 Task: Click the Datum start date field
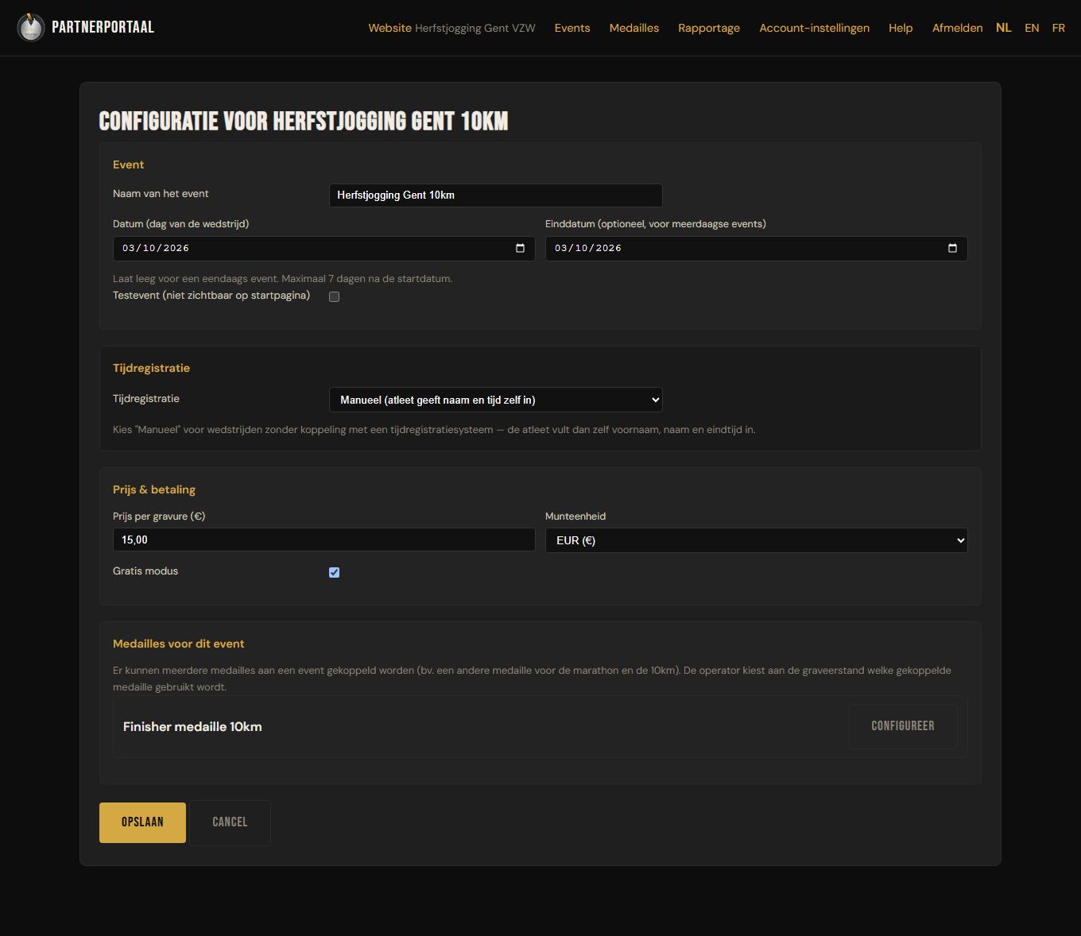(324, 249)
